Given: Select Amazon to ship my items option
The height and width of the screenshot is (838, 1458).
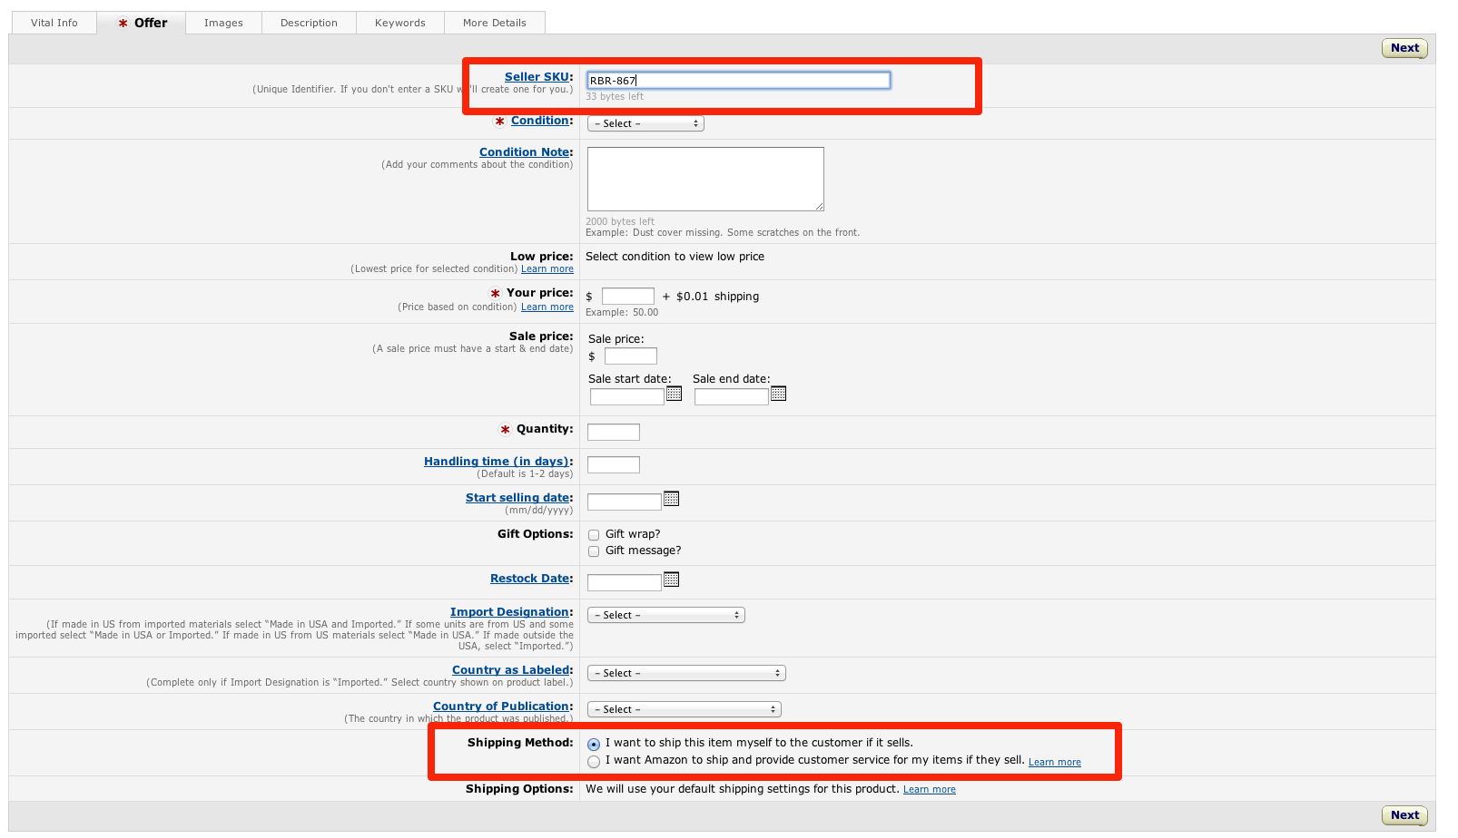Looking at the screenshot, I should click(594, 762).
